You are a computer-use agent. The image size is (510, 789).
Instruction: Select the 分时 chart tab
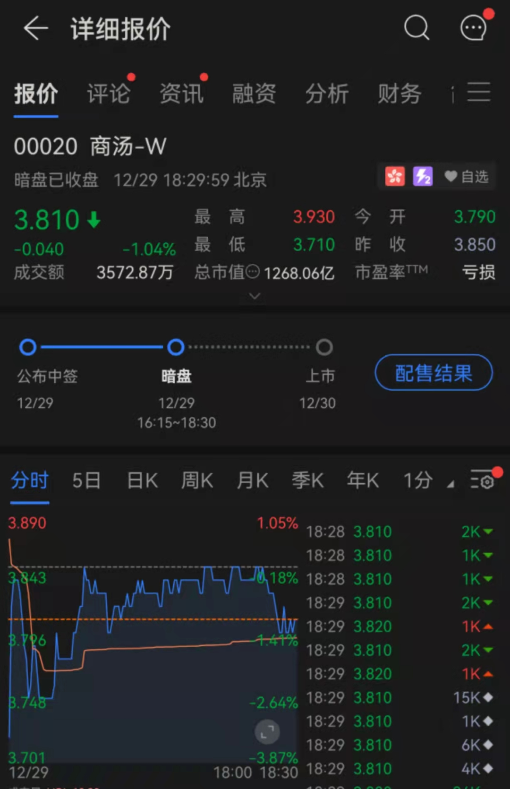coord(30,480)
